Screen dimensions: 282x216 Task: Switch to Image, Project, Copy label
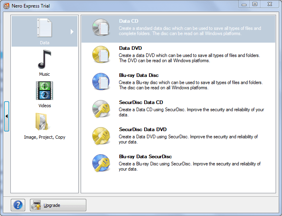[x=45, y=137]
